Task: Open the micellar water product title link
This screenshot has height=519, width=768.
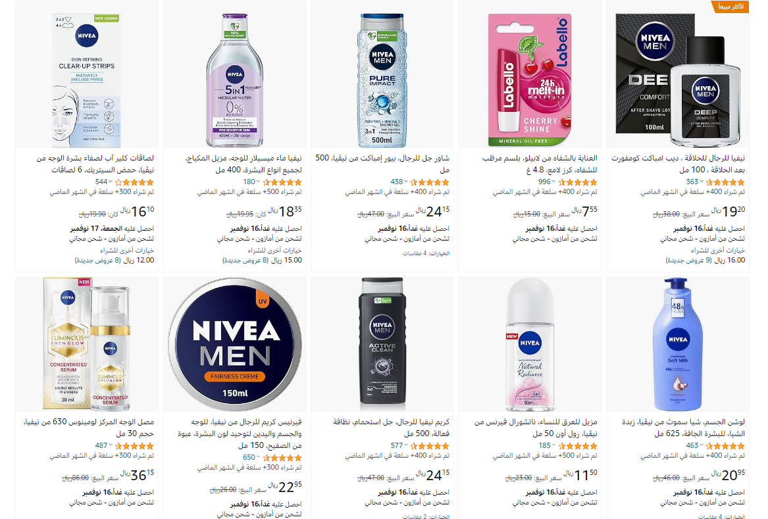Action: [243, 164]
